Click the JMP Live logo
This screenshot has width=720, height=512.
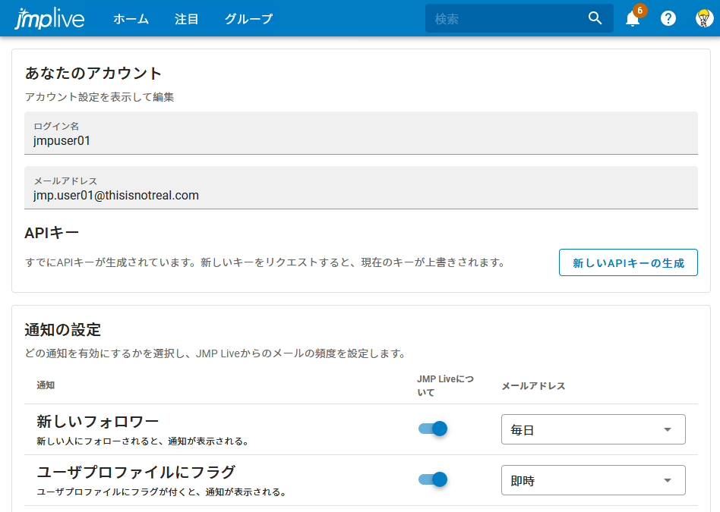point(49,17)
